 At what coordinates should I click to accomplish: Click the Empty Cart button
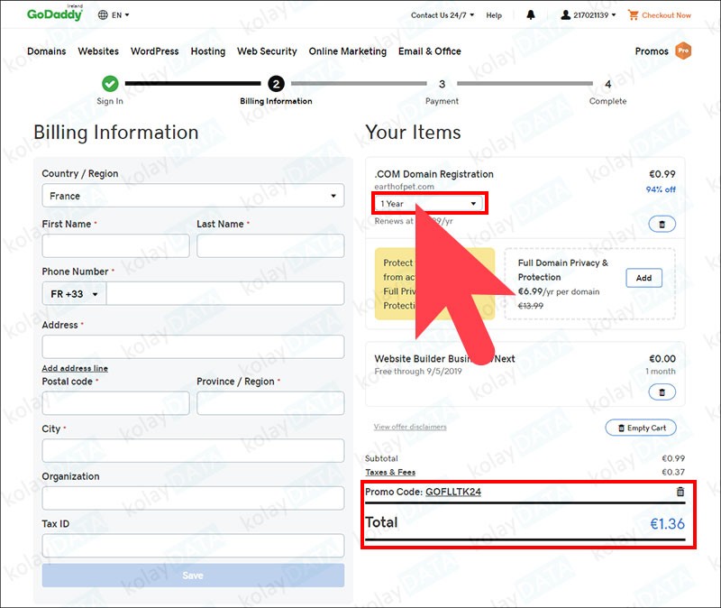click(x=641, y=428)
